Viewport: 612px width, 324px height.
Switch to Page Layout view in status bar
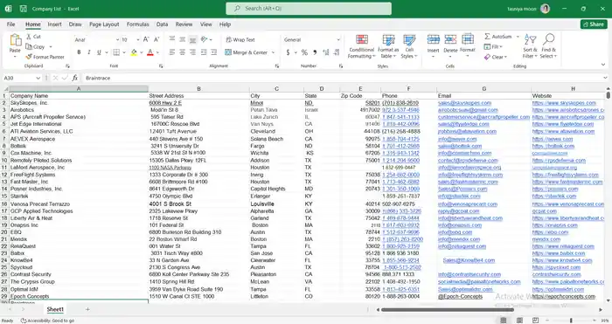[x=519, y=321]
